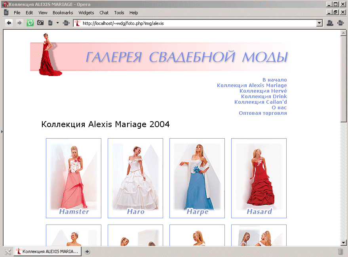The height and width of the screenshot is (257, 348).
Task: Click the site favicon in the address bar
Action: coord(77,23)
